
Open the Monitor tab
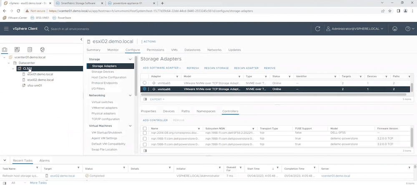(x=113, y=50)
